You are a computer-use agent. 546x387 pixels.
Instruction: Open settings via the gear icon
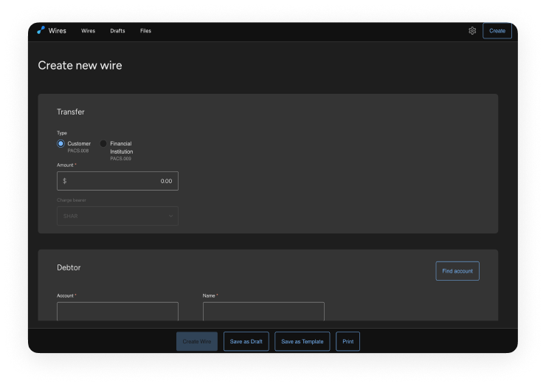[472, 31]
